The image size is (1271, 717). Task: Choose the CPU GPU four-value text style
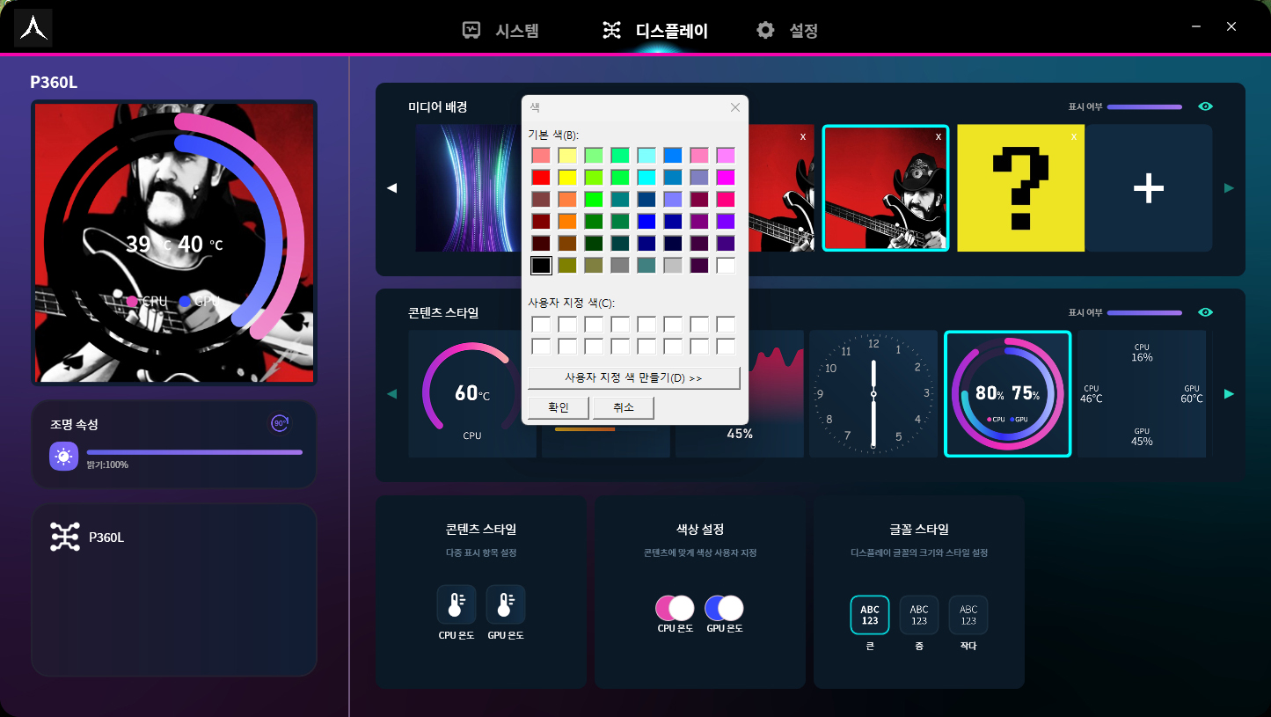point(1142,393)
